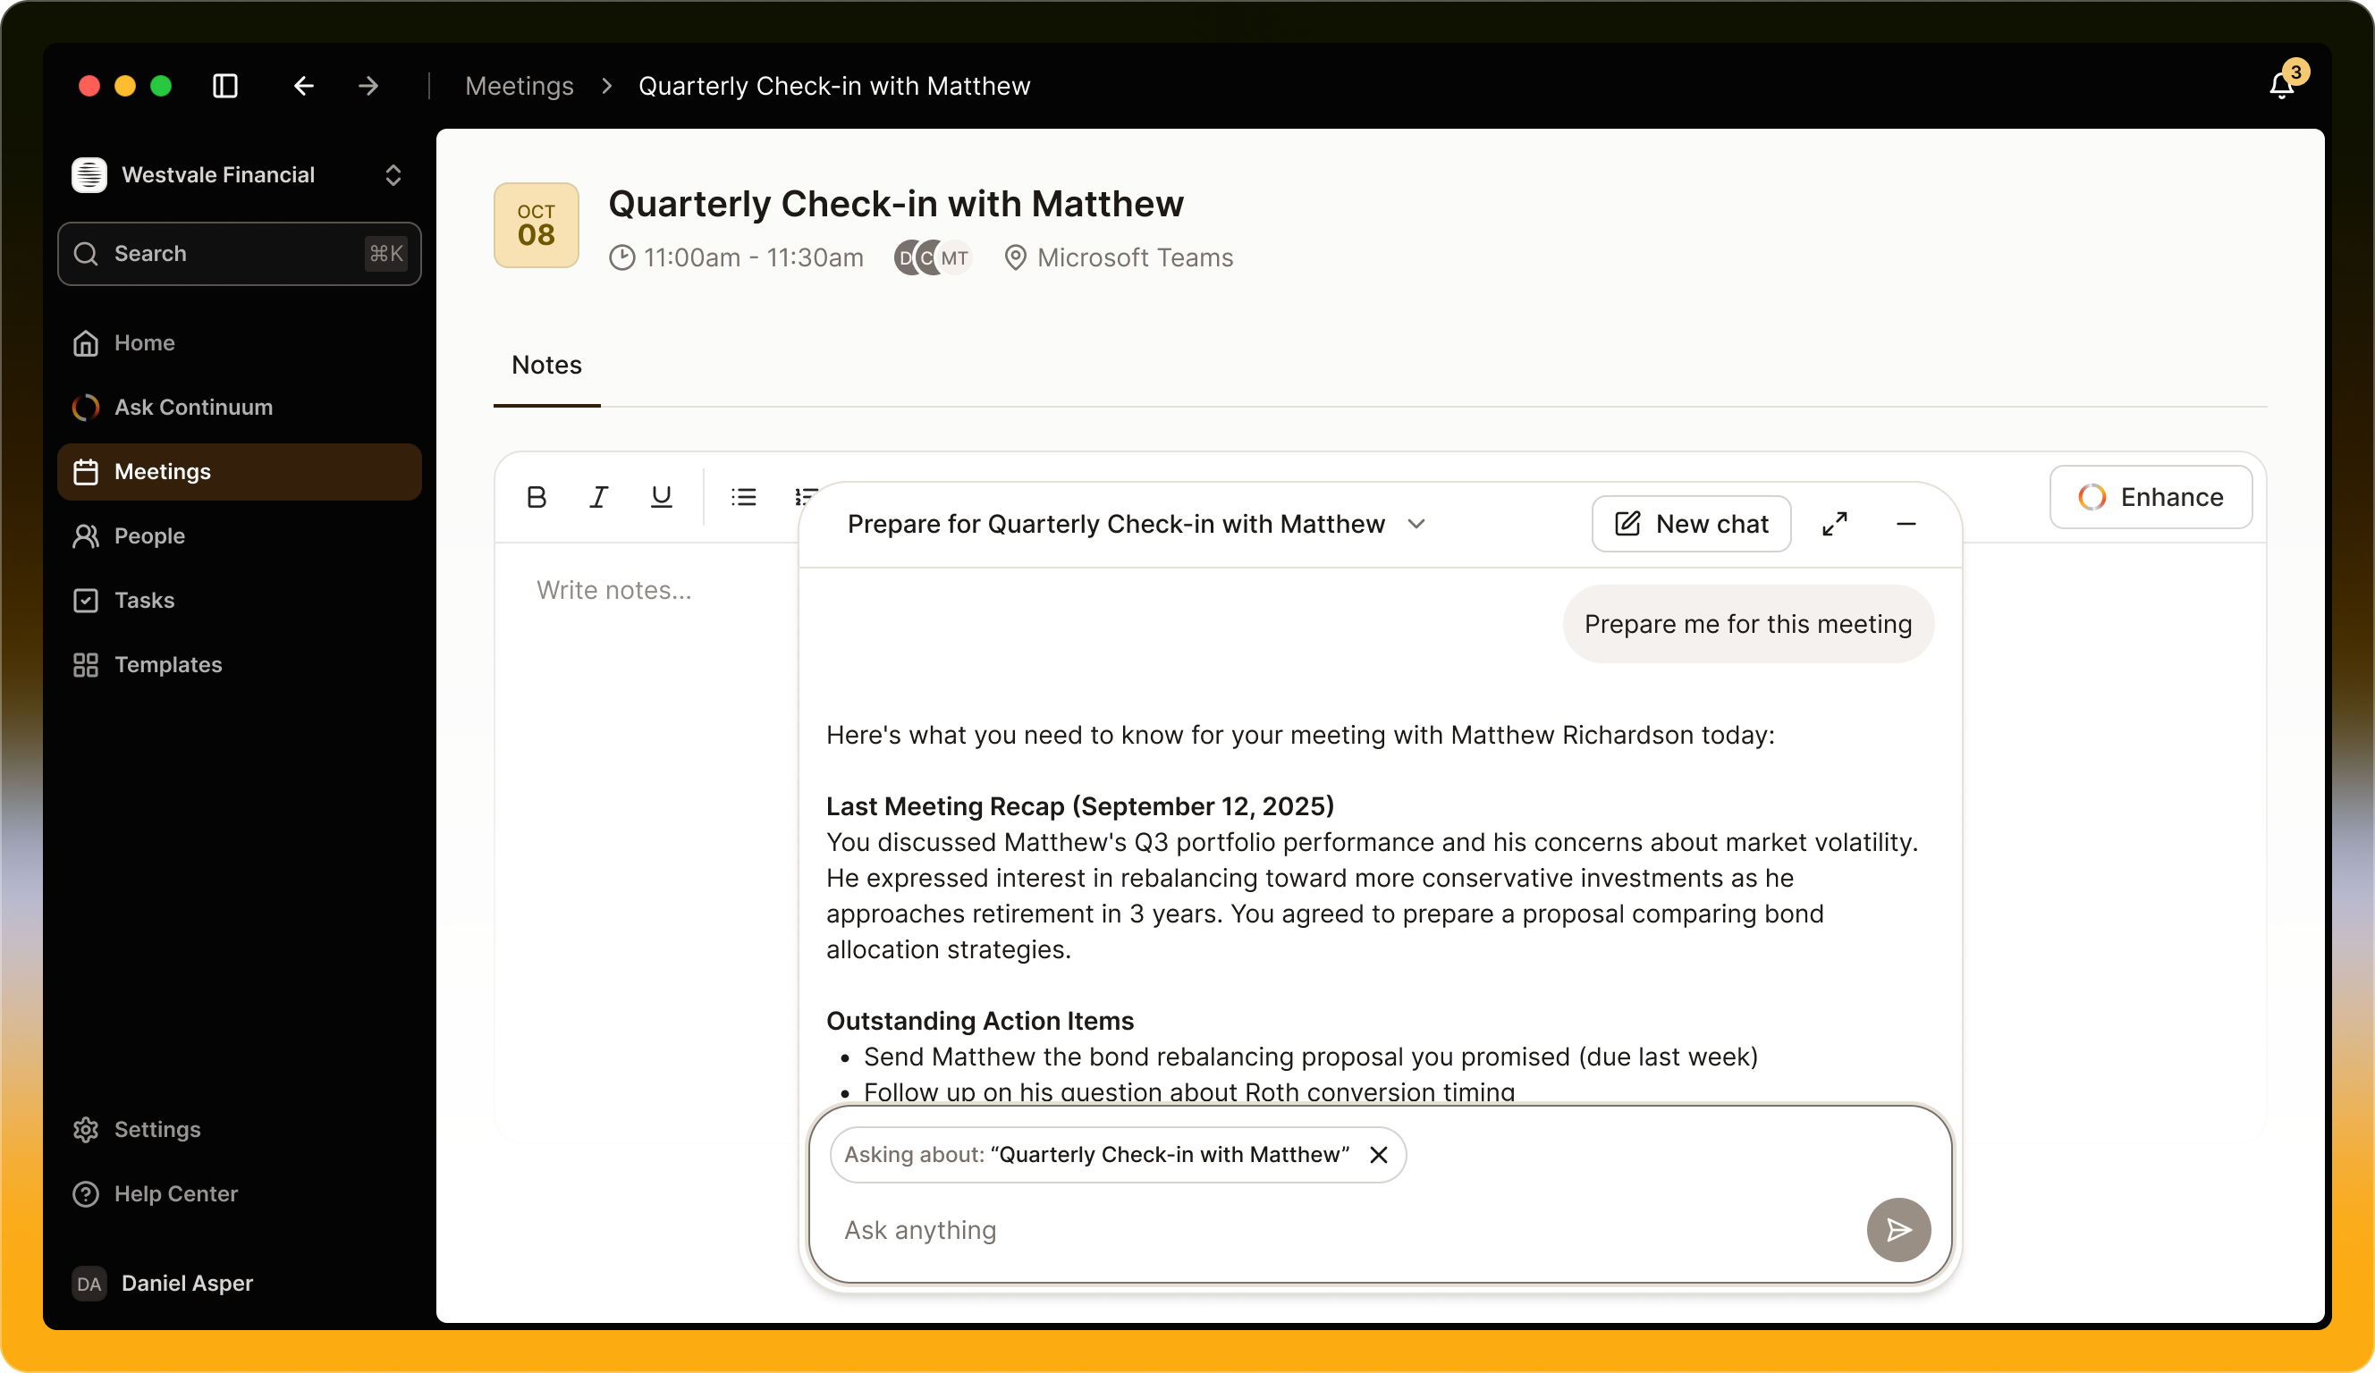
Task: Toggle the sidebar panel icon
Action: 225,86
